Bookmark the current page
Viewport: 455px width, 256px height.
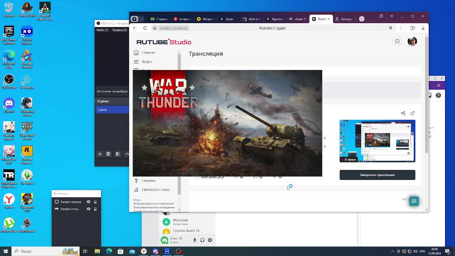(390, 28)
